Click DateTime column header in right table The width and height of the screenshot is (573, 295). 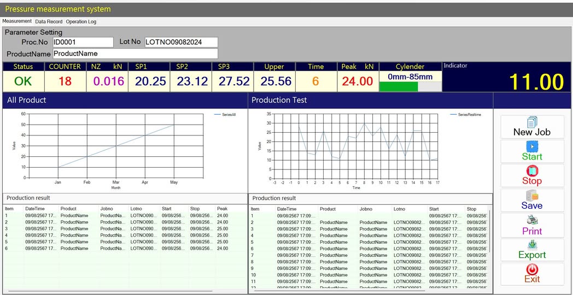click(286, 209)
